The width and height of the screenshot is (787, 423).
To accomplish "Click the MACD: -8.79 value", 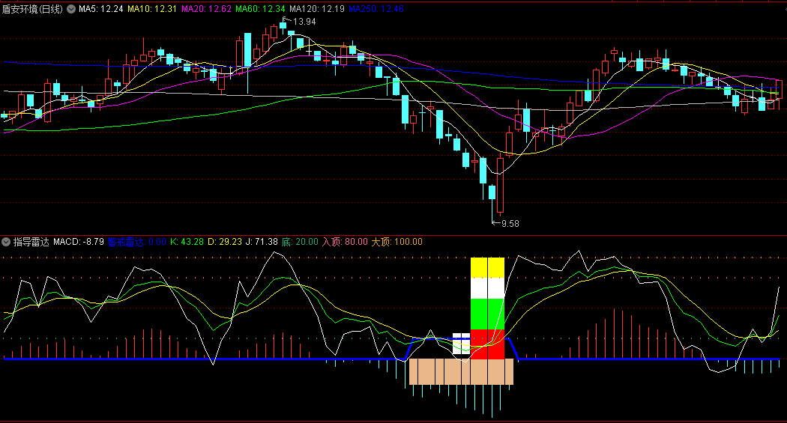I will point(78,242).
